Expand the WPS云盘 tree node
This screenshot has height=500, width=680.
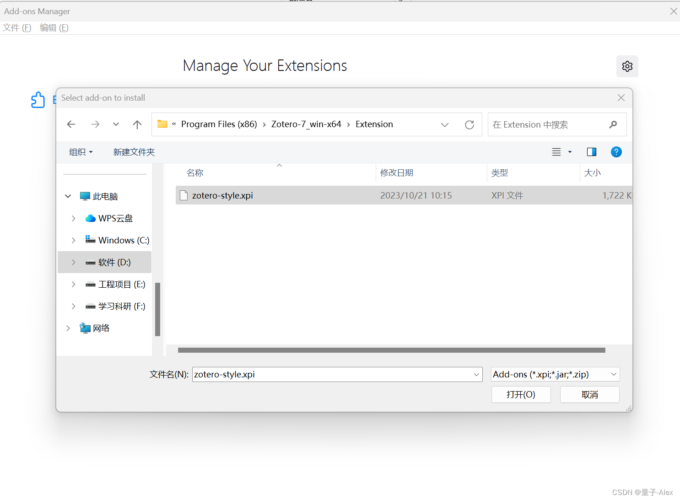(73, 218)
